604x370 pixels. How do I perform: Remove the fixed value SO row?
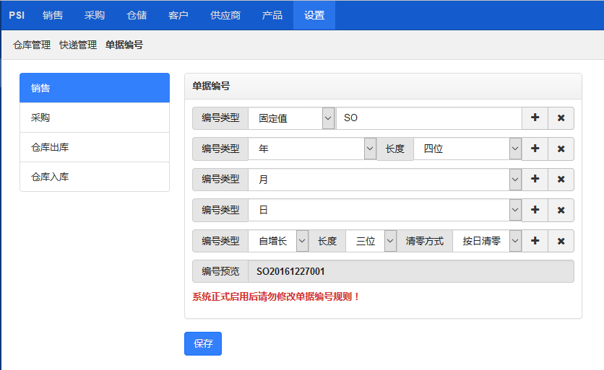[x=561, y=118]
